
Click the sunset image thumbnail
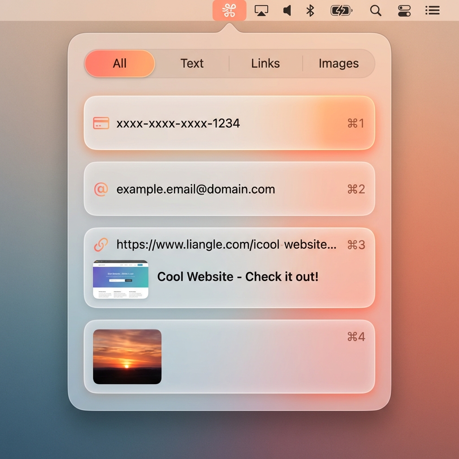pos(127,356)
